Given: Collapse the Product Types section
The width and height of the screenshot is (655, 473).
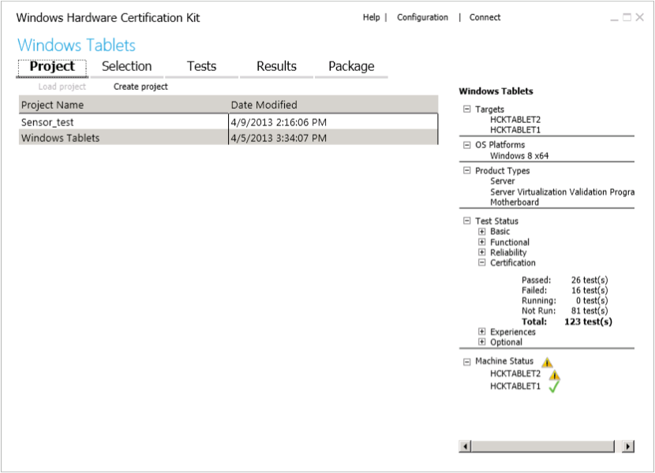Looking at the screenshot, I should coord(466,170).
